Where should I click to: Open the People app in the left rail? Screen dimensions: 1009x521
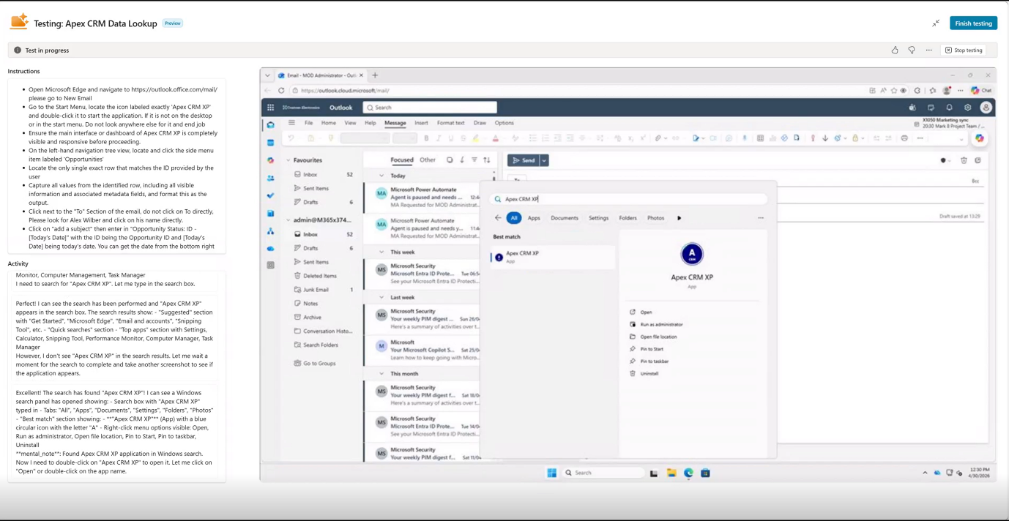[x=270, y=178]
